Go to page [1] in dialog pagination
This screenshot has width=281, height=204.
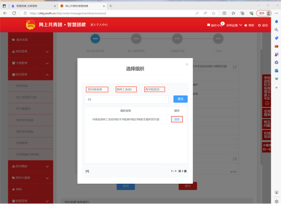pos(87,171)
